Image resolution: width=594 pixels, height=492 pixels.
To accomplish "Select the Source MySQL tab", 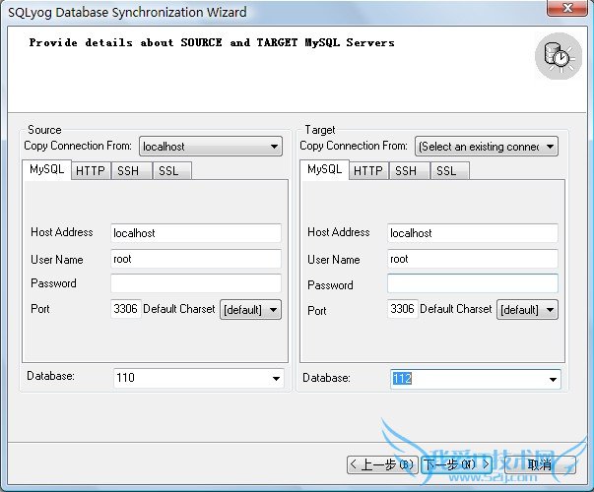I will tap(47, 169).
